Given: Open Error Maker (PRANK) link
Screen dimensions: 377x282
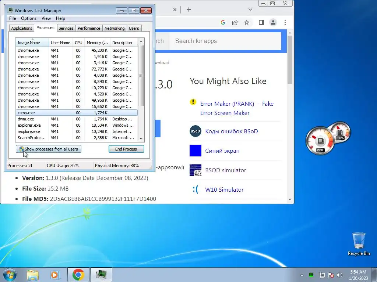Looking at the screenshot, I should point(237,108).
